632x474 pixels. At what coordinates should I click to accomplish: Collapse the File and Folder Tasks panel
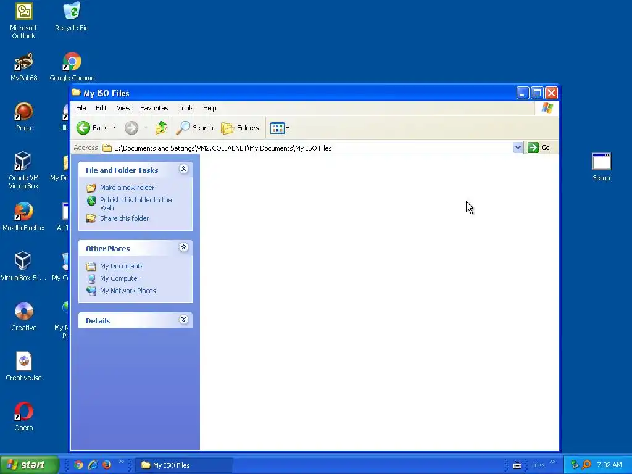tap(183, 169)
